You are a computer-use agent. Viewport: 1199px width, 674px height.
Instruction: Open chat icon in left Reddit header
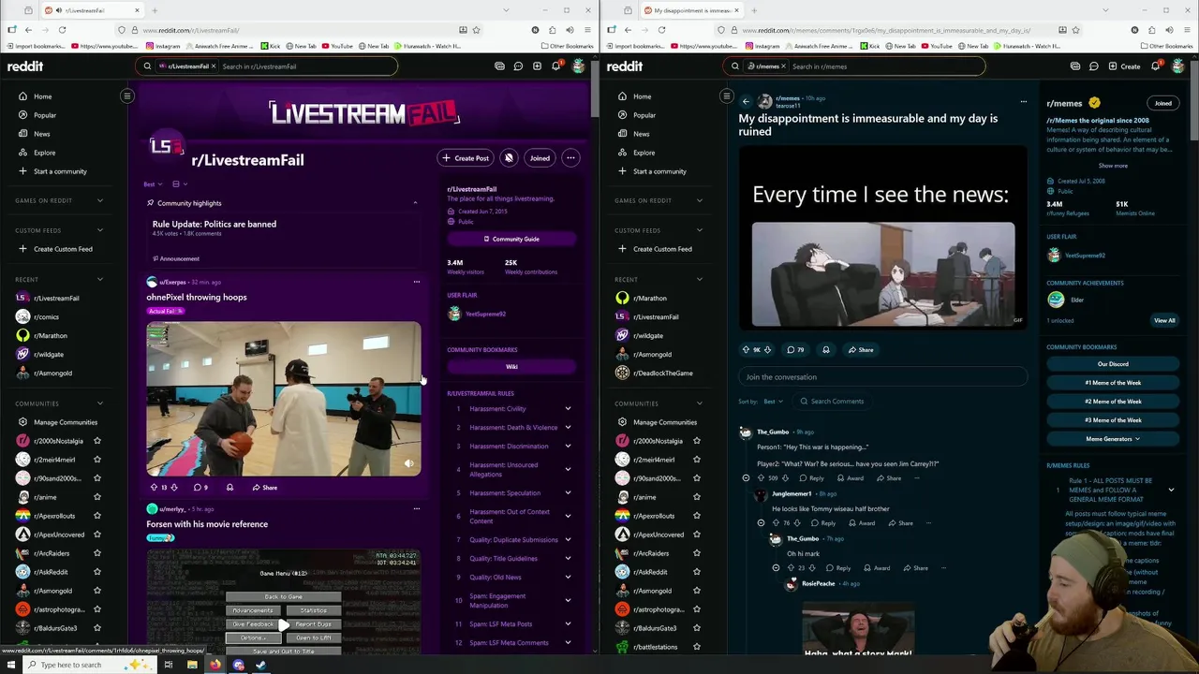coord(518,66)
